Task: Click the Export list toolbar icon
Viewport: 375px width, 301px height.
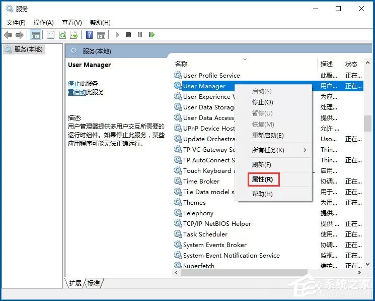Action: point(74,35)
